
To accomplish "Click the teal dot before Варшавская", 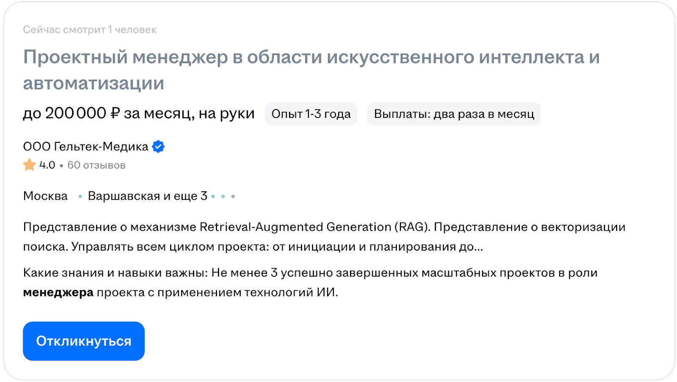I will [80, 196].
